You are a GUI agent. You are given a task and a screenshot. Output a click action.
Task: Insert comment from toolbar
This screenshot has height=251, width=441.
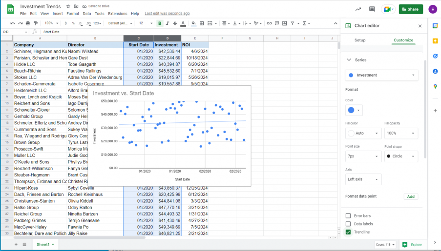pos(277,23)
